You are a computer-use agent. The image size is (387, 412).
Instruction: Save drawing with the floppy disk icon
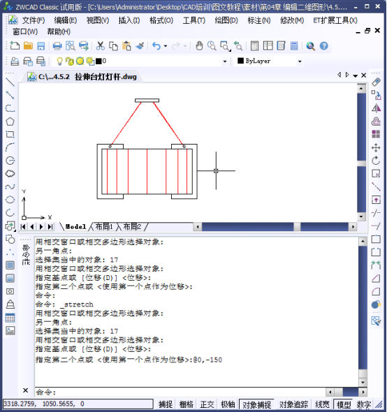pos(41,45)
